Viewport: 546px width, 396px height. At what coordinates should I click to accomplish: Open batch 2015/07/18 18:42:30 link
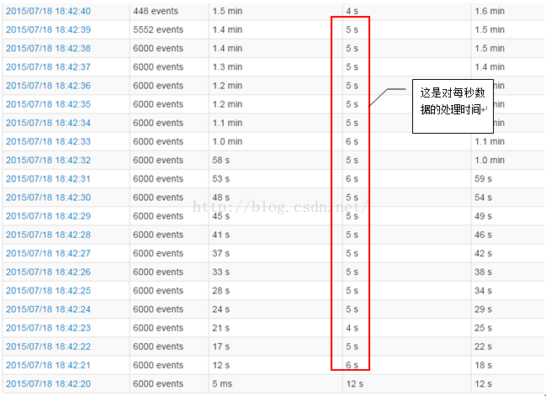49,198
